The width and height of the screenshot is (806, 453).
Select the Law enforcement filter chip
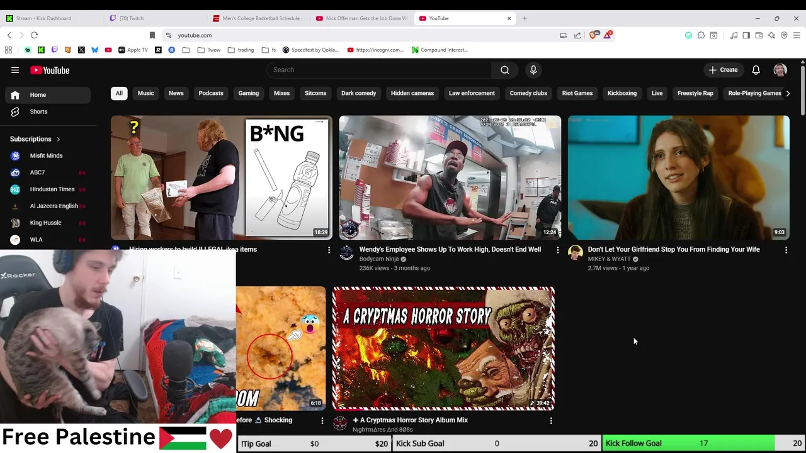click(x=472, y=93)
